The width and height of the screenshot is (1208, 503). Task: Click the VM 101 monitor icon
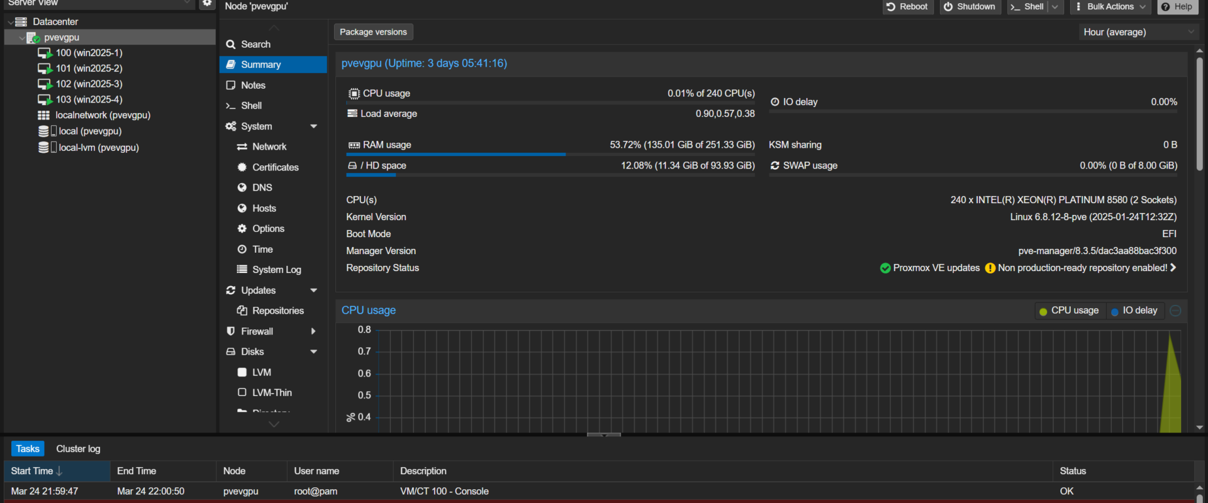[x=45, y=69]
